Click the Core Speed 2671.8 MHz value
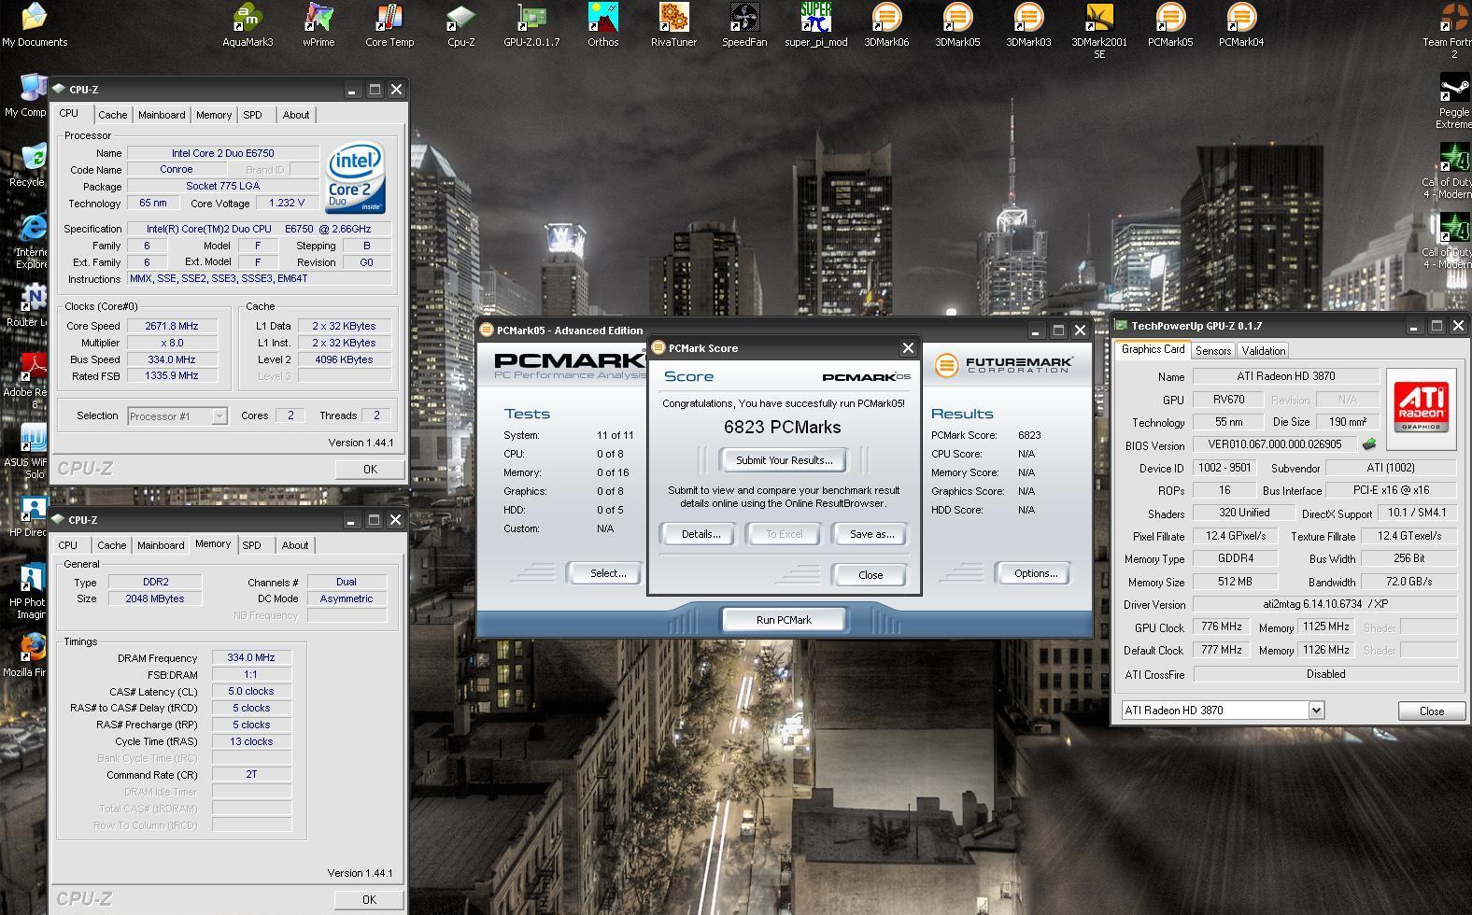1472x915 pixels. (172, 326)
